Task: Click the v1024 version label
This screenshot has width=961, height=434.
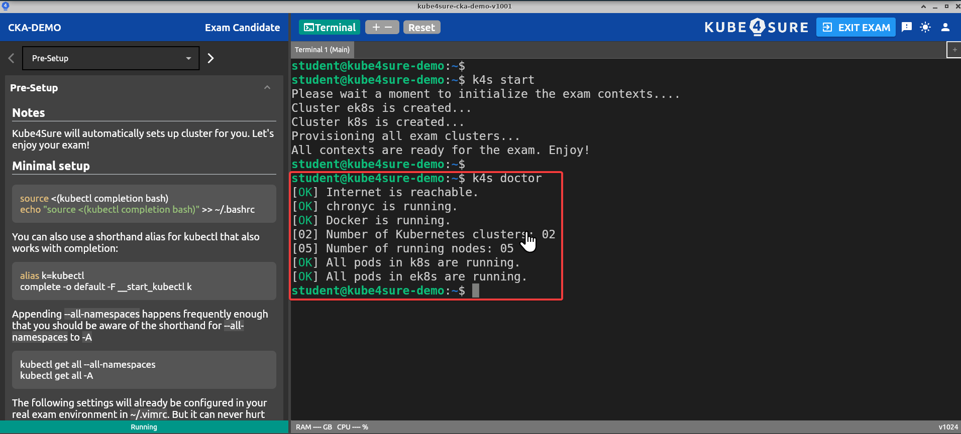Action: 948,427
